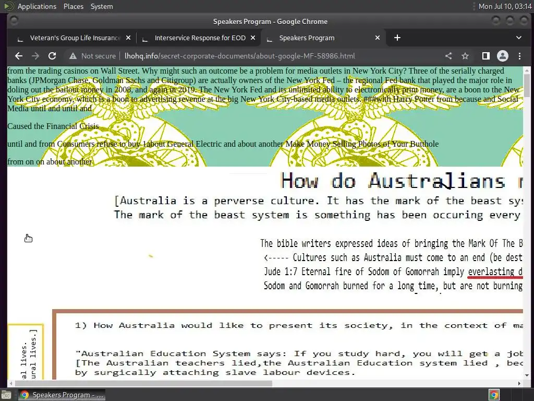The image size is (534, 401).
Task: Open Chrome's three-dot menu
Action: pos(519,56)
